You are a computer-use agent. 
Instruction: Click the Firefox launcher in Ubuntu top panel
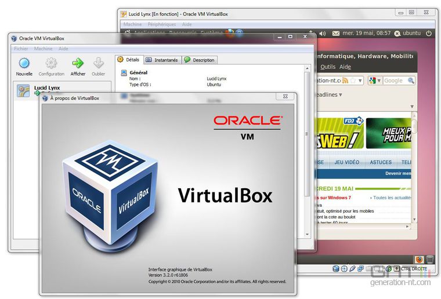tap(230, 33)
